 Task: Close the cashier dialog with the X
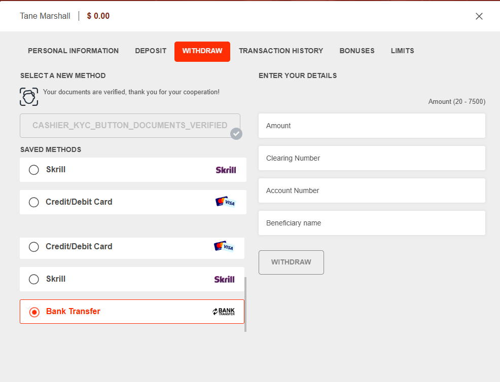tap(479, 16)
